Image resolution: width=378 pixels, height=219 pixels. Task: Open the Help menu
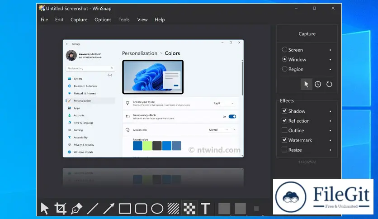[x=160, y=19]
